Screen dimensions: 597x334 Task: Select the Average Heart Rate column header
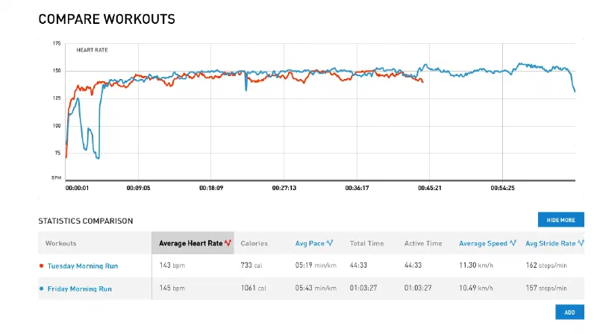190,243
